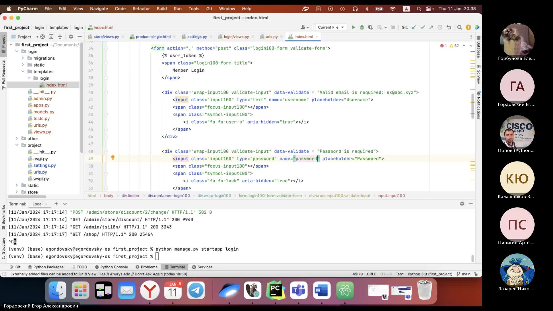Open the Python Console tab

(111, 267)
